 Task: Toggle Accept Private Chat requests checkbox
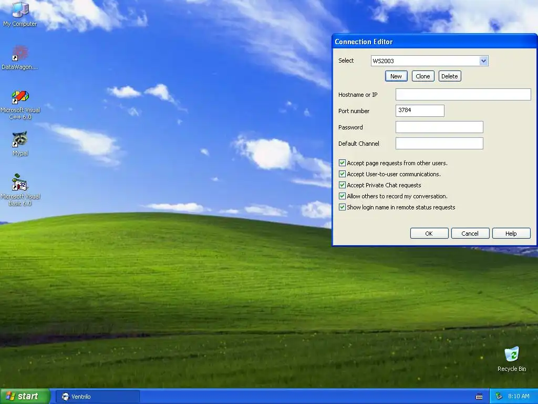[342, 185]
